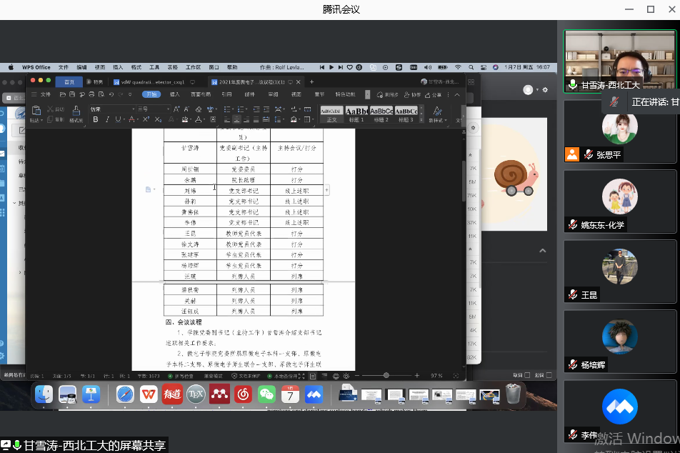The image size is (680, 453).
Task: Switch to the 首页 tab in WPS
Action: (x=69, y=81)
